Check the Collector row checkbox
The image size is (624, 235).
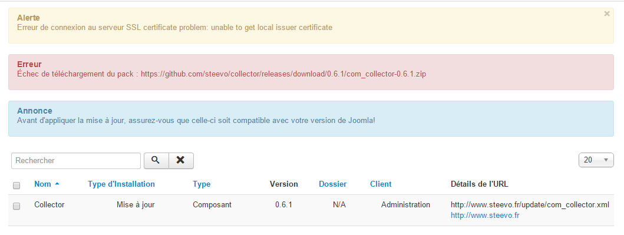(16, 206)
